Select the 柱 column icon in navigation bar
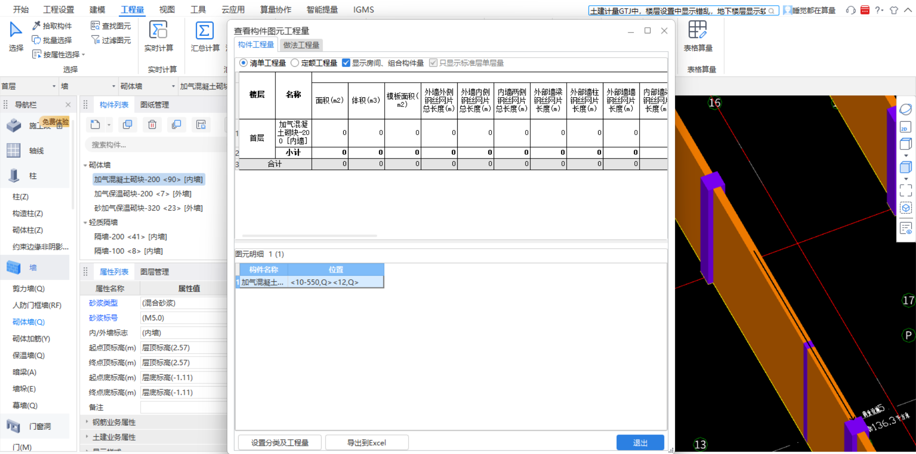The image size is (916, 454). pos(13,176)
